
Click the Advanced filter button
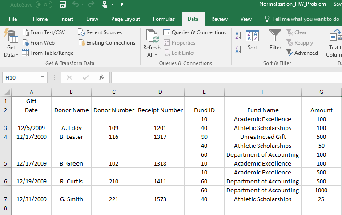point(302,53)
